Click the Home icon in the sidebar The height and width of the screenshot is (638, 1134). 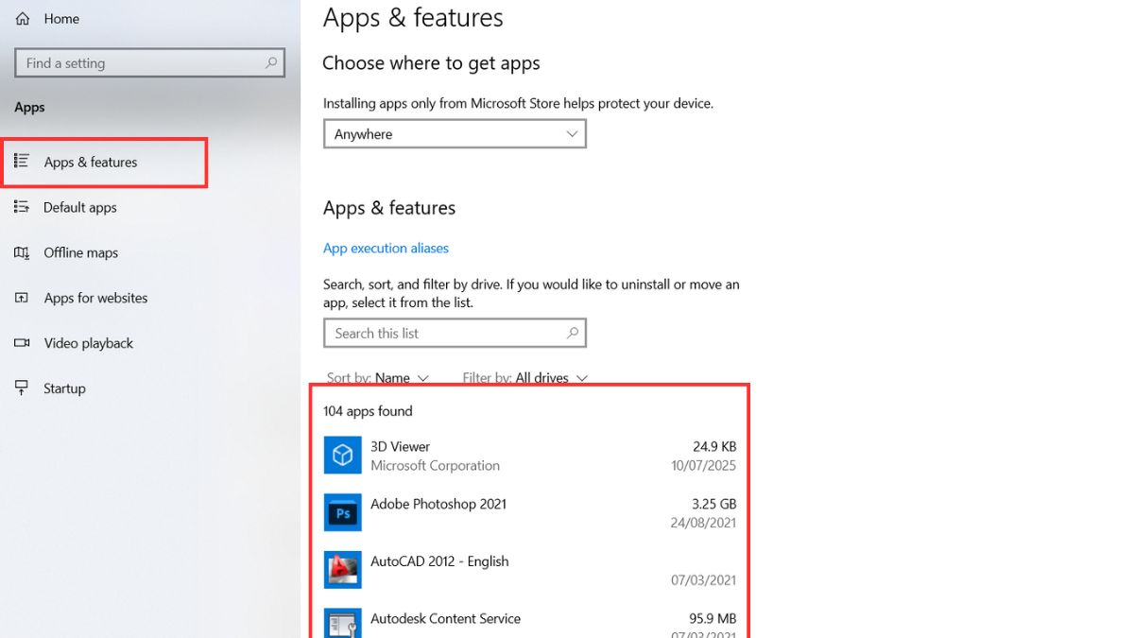pyautogui.click(x=23, y=19)
